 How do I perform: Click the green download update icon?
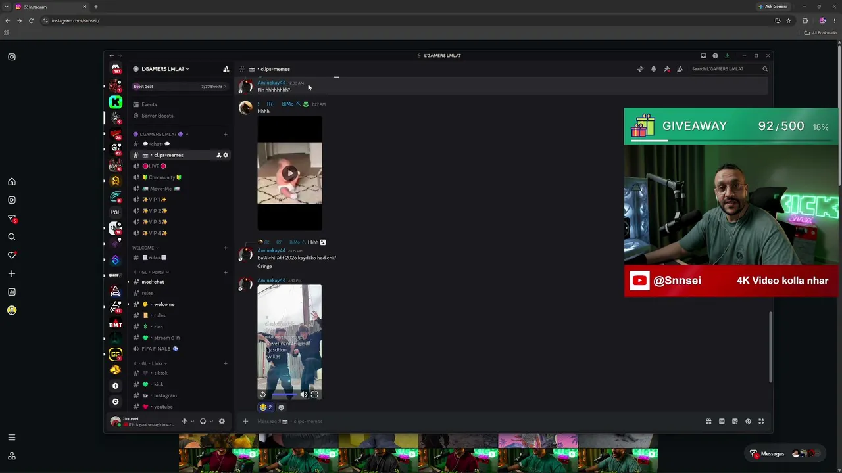[x=727, y=56]
